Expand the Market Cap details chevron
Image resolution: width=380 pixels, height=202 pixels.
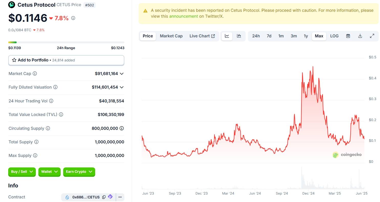point(122,74)
